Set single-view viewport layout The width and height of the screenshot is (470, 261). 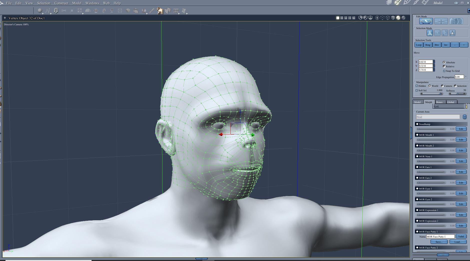point(338,18)
